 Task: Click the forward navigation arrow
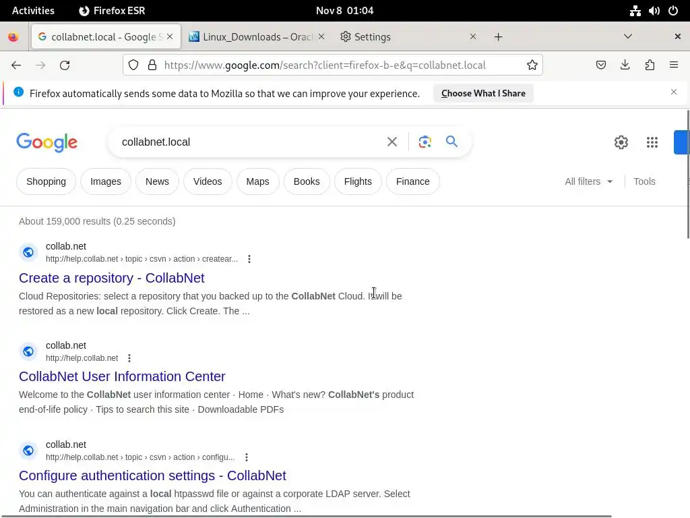[40, 65]
